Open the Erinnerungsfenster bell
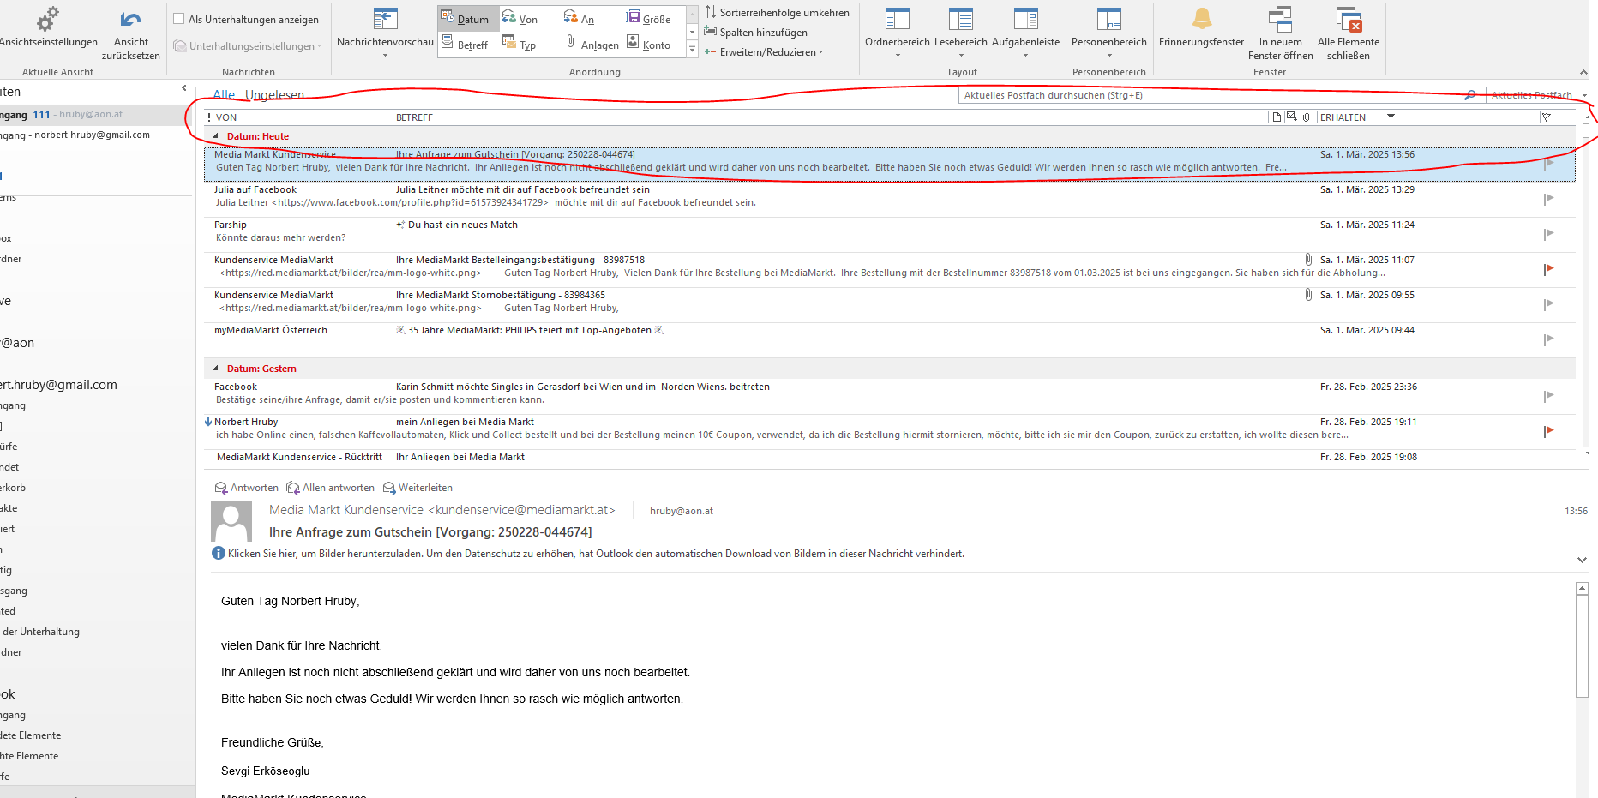This screenshot has width=1598, height=798. click(x=1202, y=27)
